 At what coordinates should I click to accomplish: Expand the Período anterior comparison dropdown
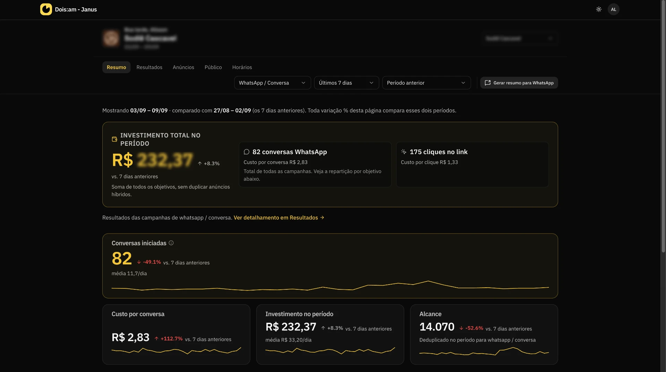pyautogui.click(x=426, y=83)
